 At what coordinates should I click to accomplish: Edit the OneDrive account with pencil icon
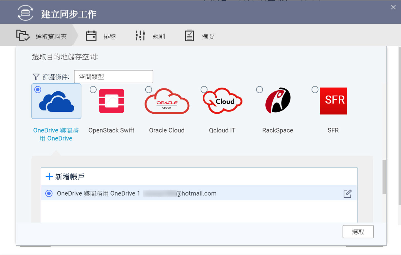click(347, 194)
